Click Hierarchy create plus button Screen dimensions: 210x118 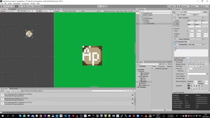pos(137,11)
